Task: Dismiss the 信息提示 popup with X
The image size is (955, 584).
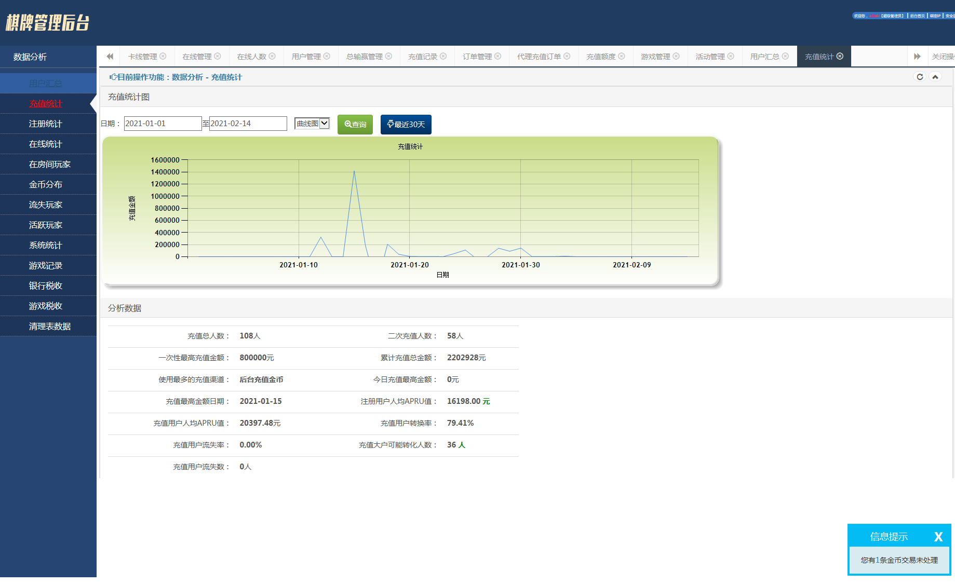Action: (x=938, y=537)
